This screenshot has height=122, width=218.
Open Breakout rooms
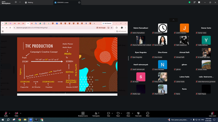83,114
